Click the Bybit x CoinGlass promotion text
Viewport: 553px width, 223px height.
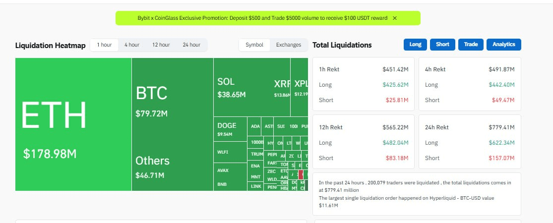click(262, 18)
